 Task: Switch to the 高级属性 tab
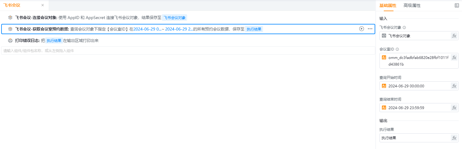[412, 5]
